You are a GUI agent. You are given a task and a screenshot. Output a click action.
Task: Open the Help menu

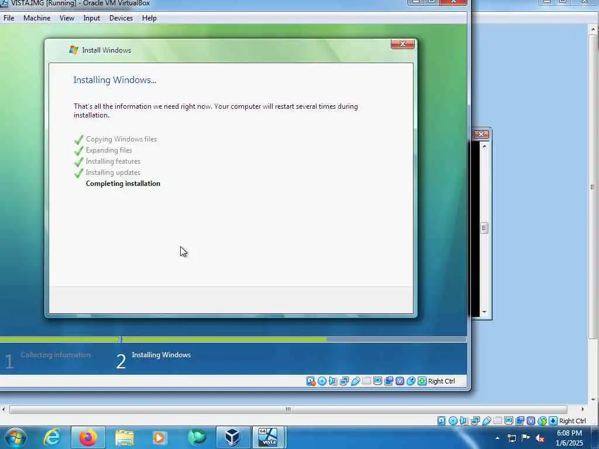(149, 18)
